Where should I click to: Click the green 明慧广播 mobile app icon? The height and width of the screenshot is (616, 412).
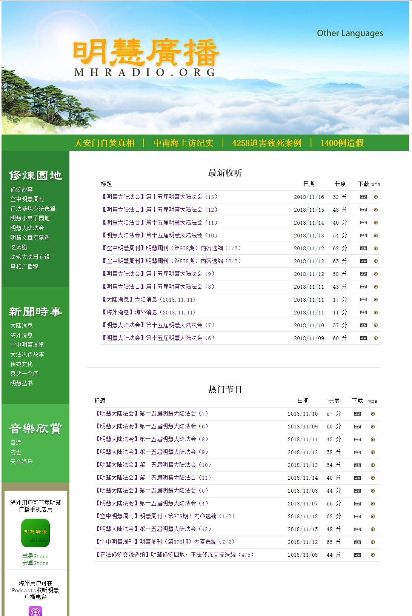35,533
